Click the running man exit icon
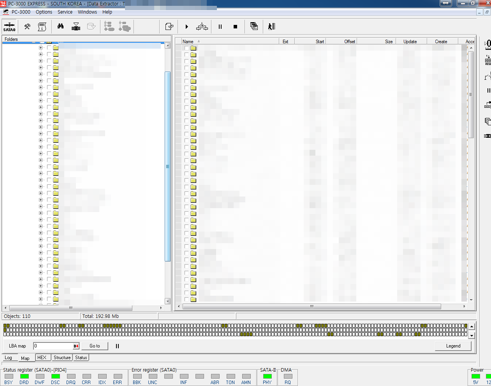Screen dimensions: 491x386 click(x=271, y=26)
